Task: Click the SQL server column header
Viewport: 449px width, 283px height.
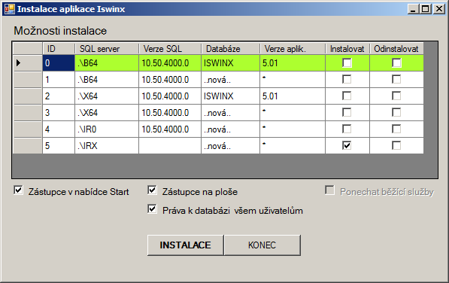Action: pyautogui.click(x=107, y=49)
